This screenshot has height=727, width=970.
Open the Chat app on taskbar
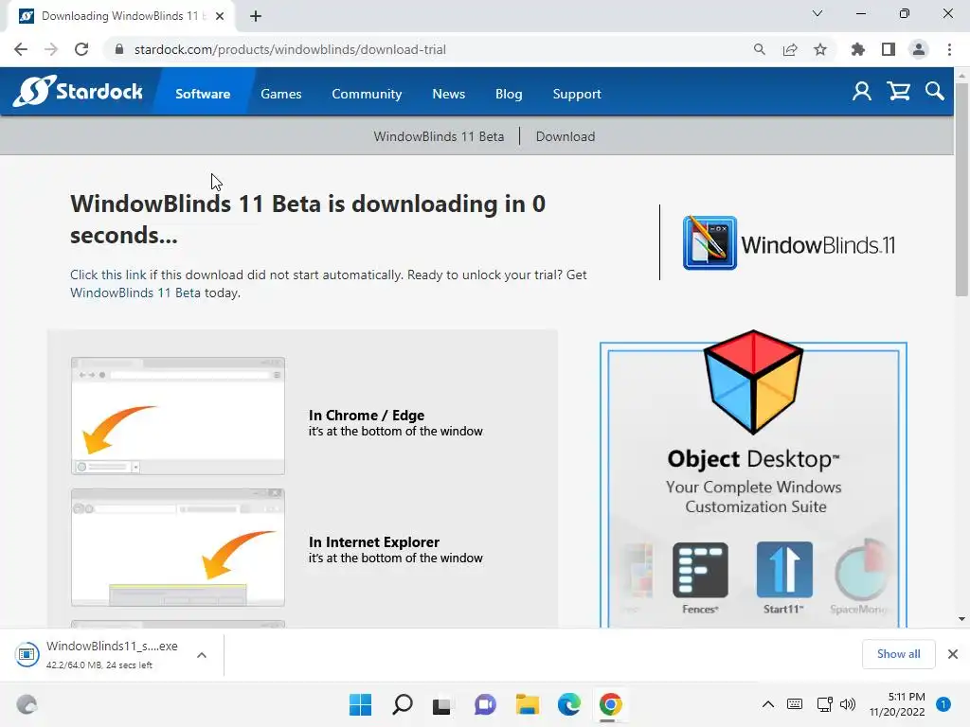(485, 704)
